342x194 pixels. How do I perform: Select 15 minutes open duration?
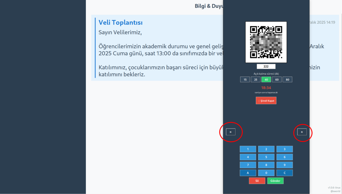pos(245,79)
